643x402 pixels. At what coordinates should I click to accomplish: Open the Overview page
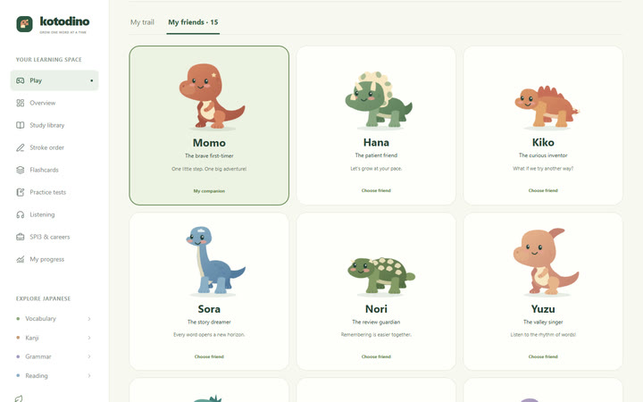pos(54,103)
